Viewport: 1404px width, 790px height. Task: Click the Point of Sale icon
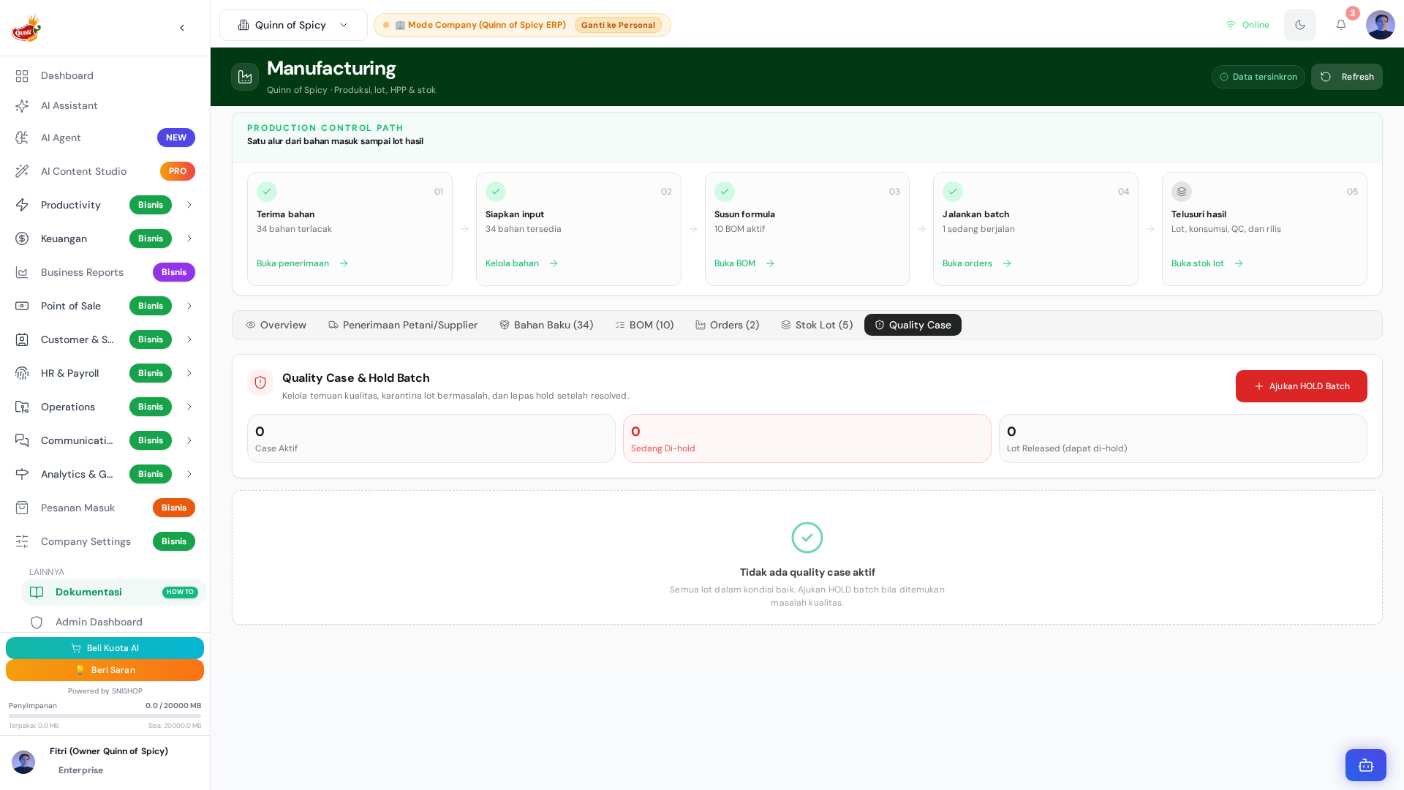click(22, 306)
